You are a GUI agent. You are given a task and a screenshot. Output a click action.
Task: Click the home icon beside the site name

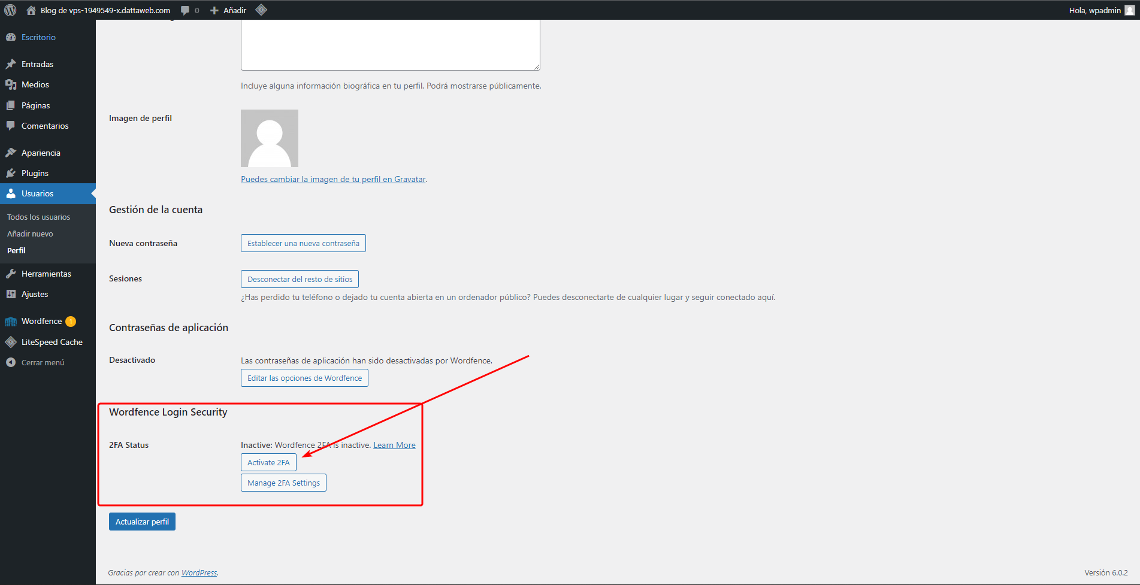[31, 10]
